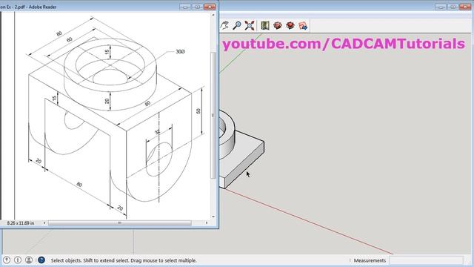Image resolution: width=474 pixels, height=267 pixels.
Task: Click the credits info status icon
Action: 18,260
